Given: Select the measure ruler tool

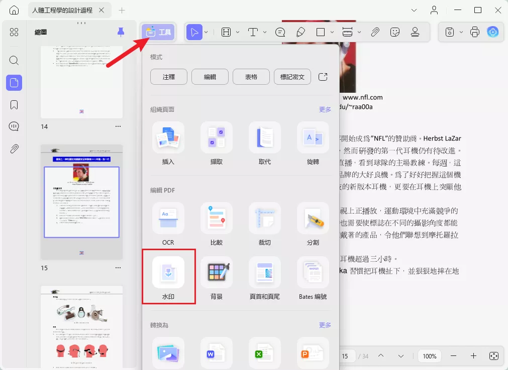Looking at the screenshot, I should [x=347, y=32].
